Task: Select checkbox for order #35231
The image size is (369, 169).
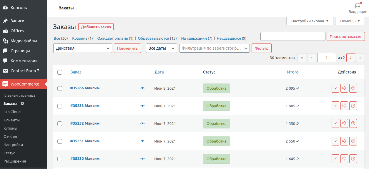Action: (60, 141)
